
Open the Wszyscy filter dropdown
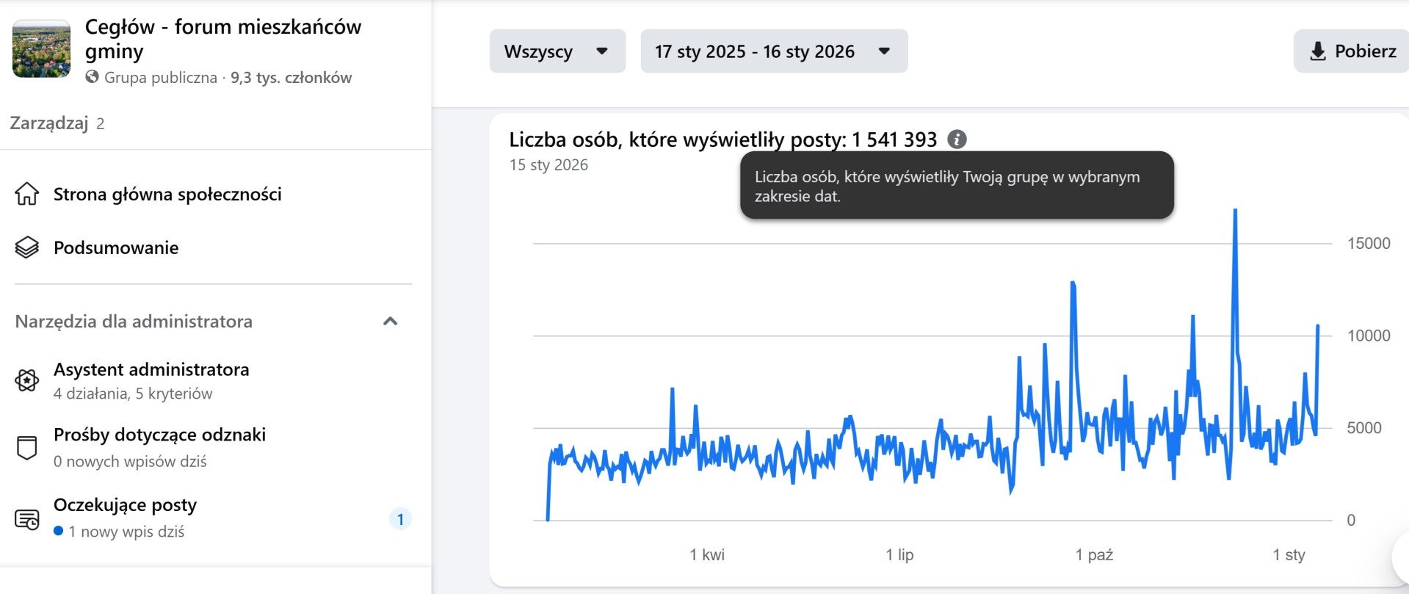coord(557,51)
